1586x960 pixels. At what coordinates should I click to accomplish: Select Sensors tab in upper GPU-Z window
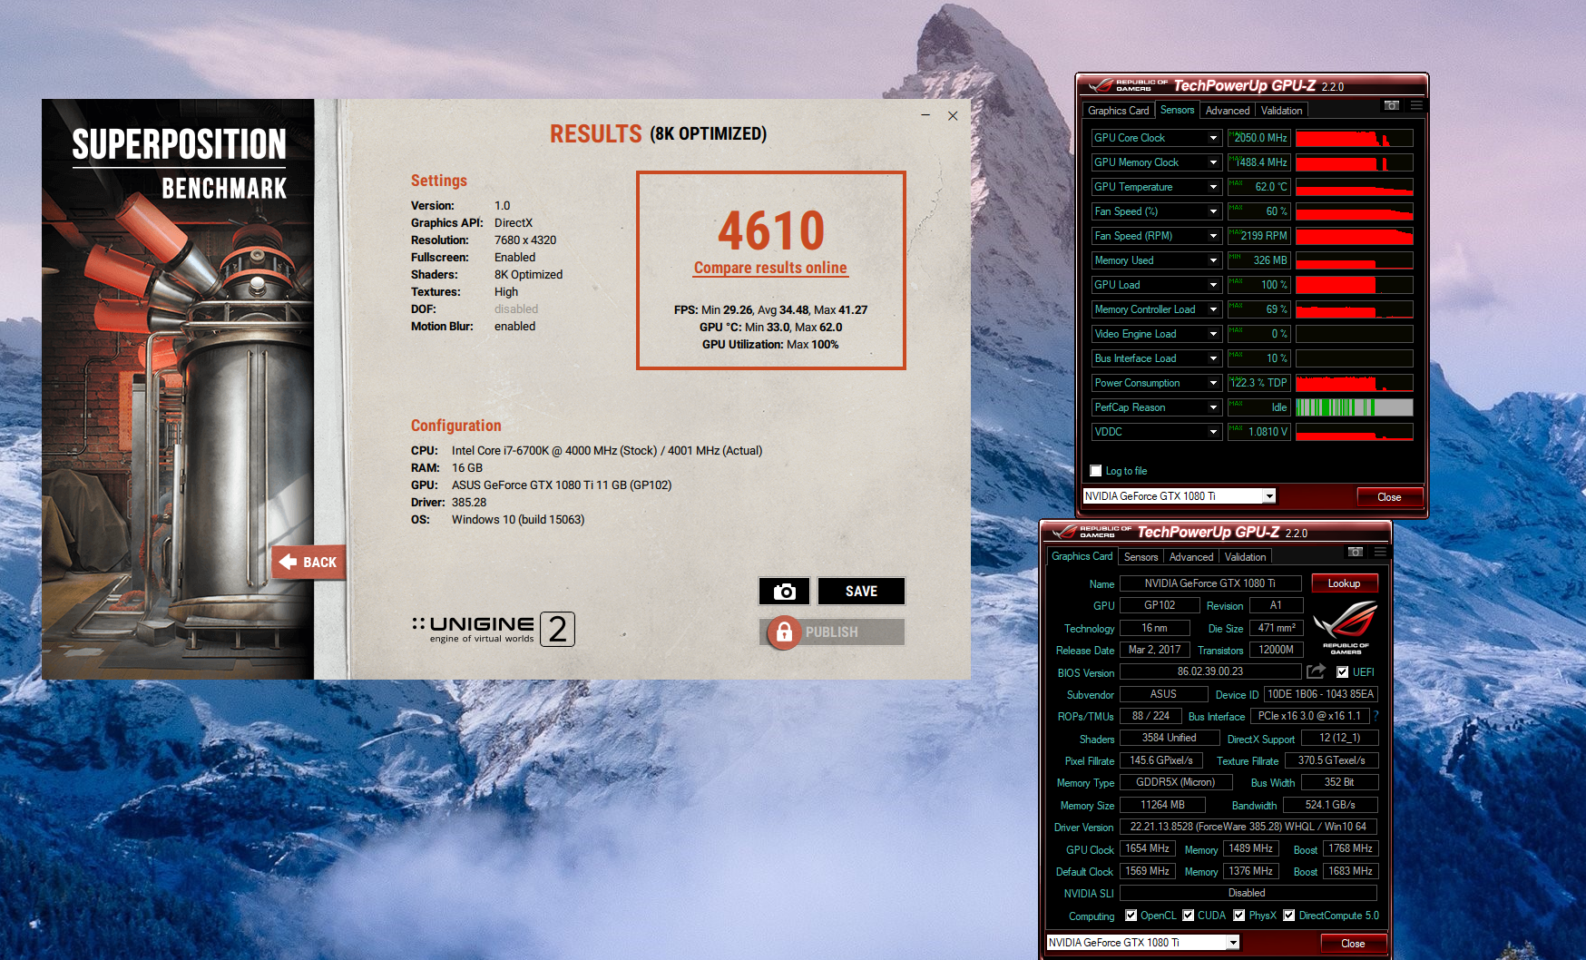(1177, 110)
